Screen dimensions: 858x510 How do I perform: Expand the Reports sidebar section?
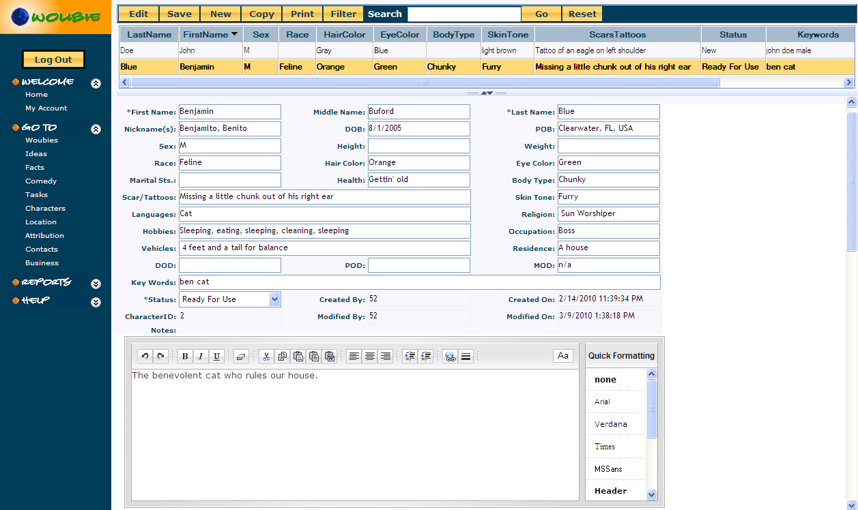tap(96, 284)
